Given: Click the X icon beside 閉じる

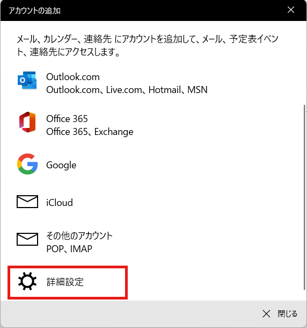Looking at the screenshot, I should coord(266,314).
